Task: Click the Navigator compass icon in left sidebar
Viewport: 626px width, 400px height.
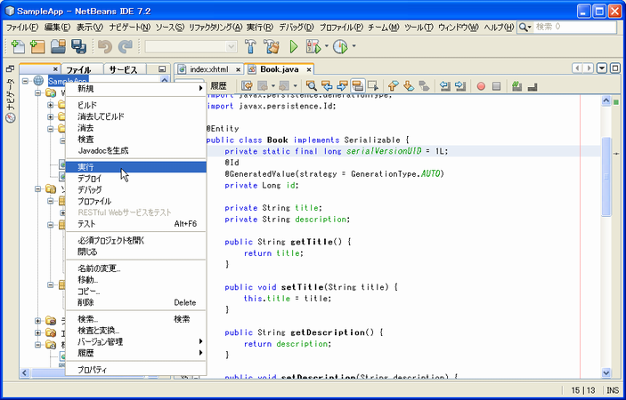Action: 11,118
